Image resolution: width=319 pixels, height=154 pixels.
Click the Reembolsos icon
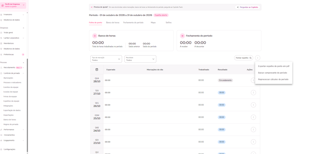coord(1,44)
